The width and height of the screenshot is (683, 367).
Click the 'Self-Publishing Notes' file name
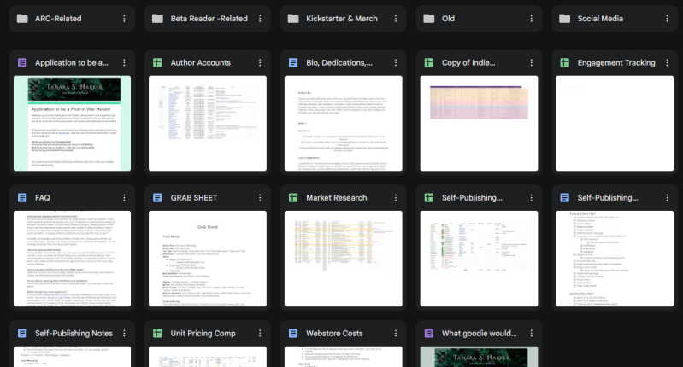click(x=74, y=333)
